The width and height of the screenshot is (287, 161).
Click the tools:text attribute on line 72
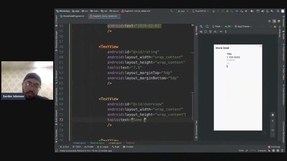tap(118, 120)
